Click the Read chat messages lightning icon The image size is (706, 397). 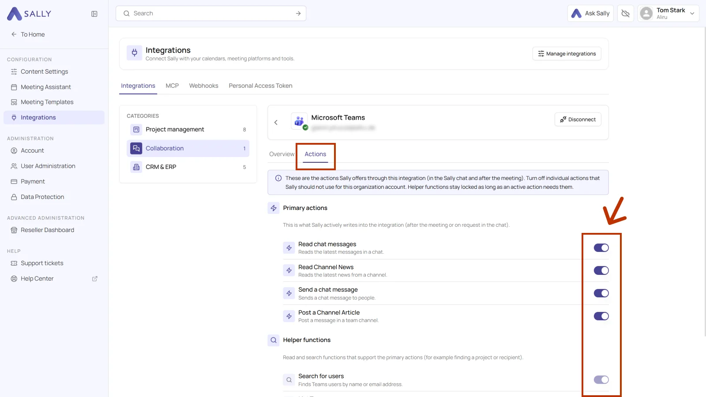coord(289,248)
